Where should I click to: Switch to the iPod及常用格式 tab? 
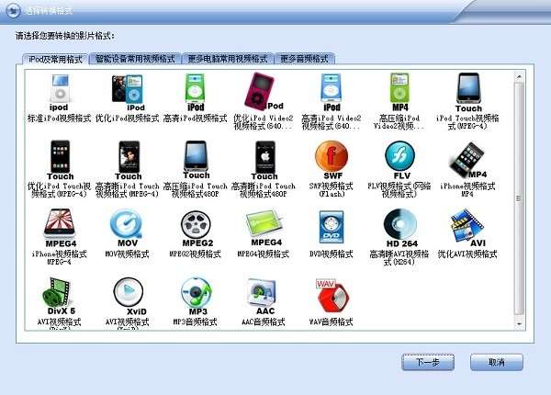[55, 59]
